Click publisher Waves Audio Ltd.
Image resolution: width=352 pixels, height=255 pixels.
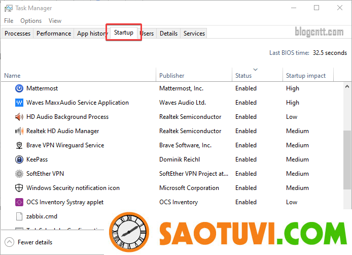183,103
